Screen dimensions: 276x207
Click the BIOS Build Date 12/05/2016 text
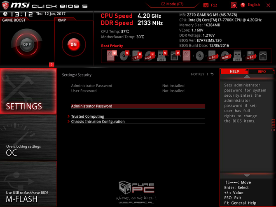(x=204, y=46)
